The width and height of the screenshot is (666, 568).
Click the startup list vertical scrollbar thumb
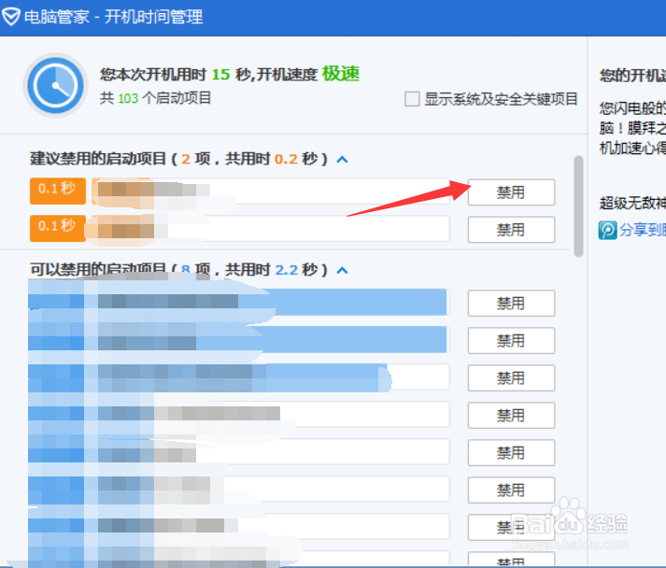tap(578, 206)
